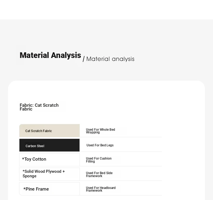The image size is (213, 200).
Task: Click the plus sign in the plywood row
Action: click(64, 171)
